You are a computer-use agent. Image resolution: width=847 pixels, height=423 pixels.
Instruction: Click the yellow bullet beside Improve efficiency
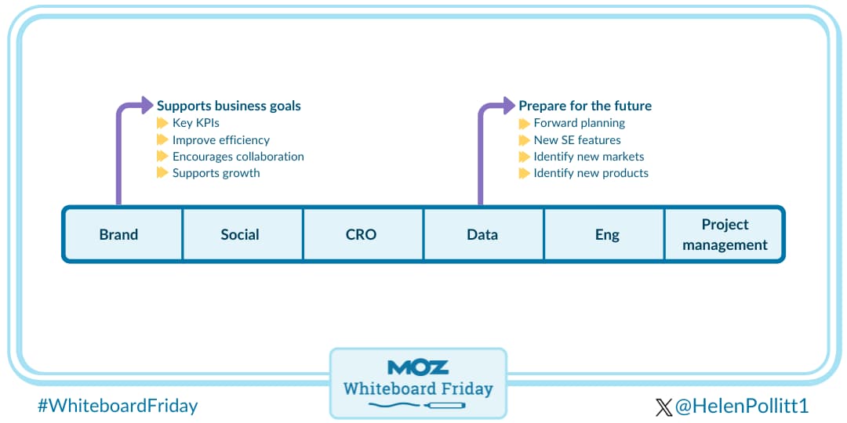tap(162, 139)
